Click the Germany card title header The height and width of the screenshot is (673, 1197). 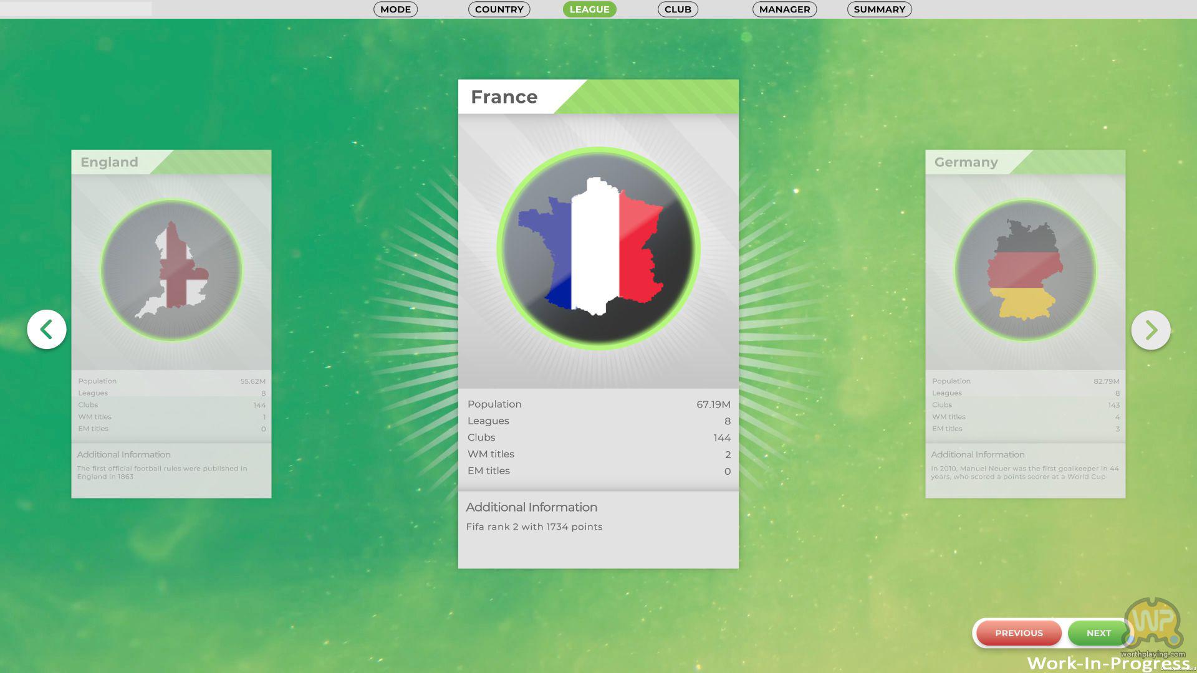coord(966,162)
